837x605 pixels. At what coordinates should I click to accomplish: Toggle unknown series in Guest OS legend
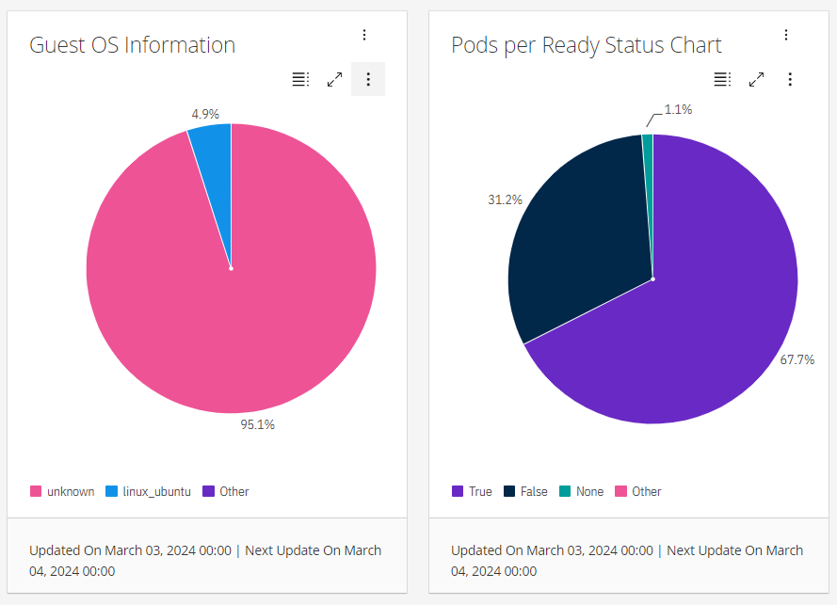62,491
